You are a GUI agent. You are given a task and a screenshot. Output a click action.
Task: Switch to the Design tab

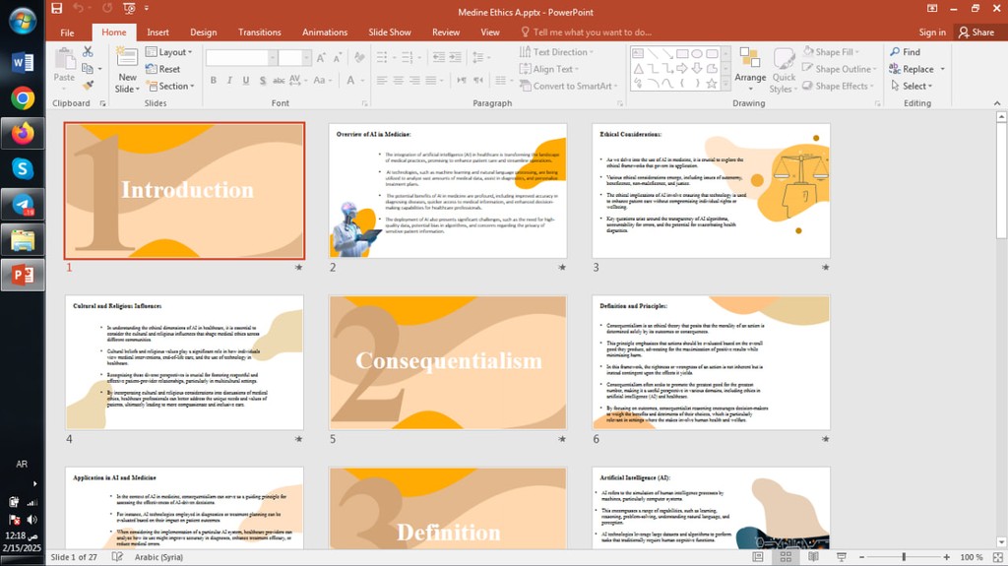click(203, 32)
